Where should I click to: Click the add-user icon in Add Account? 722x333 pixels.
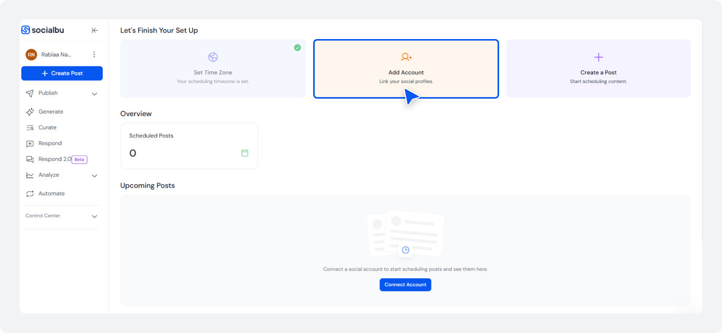tap(406, 57)
